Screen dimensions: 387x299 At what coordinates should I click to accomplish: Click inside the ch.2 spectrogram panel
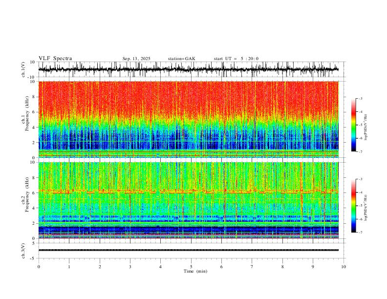click(x=188, y=200)
